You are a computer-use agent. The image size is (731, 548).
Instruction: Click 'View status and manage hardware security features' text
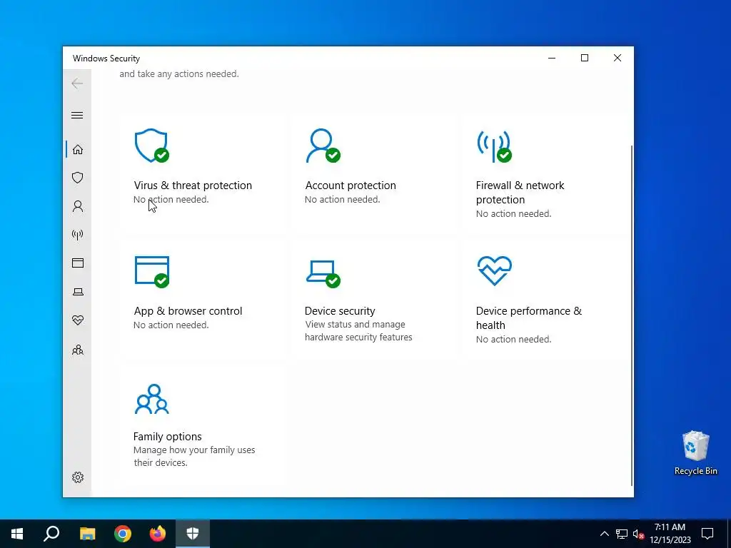point(358,331)
